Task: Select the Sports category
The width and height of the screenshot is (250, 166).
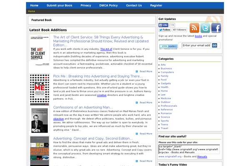Action: point(165,121)
